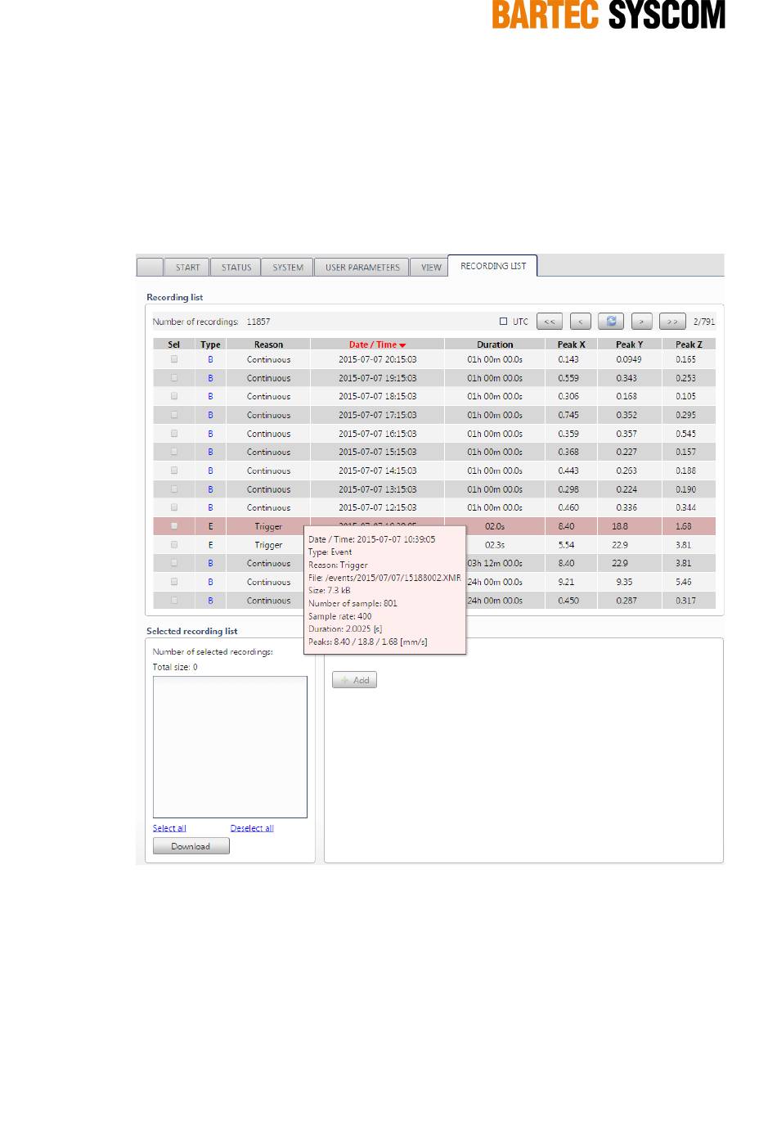This screenshot has width=777, height=1144.
Task: Go to USER PARAMETERS tab
Action: [362, 268]
